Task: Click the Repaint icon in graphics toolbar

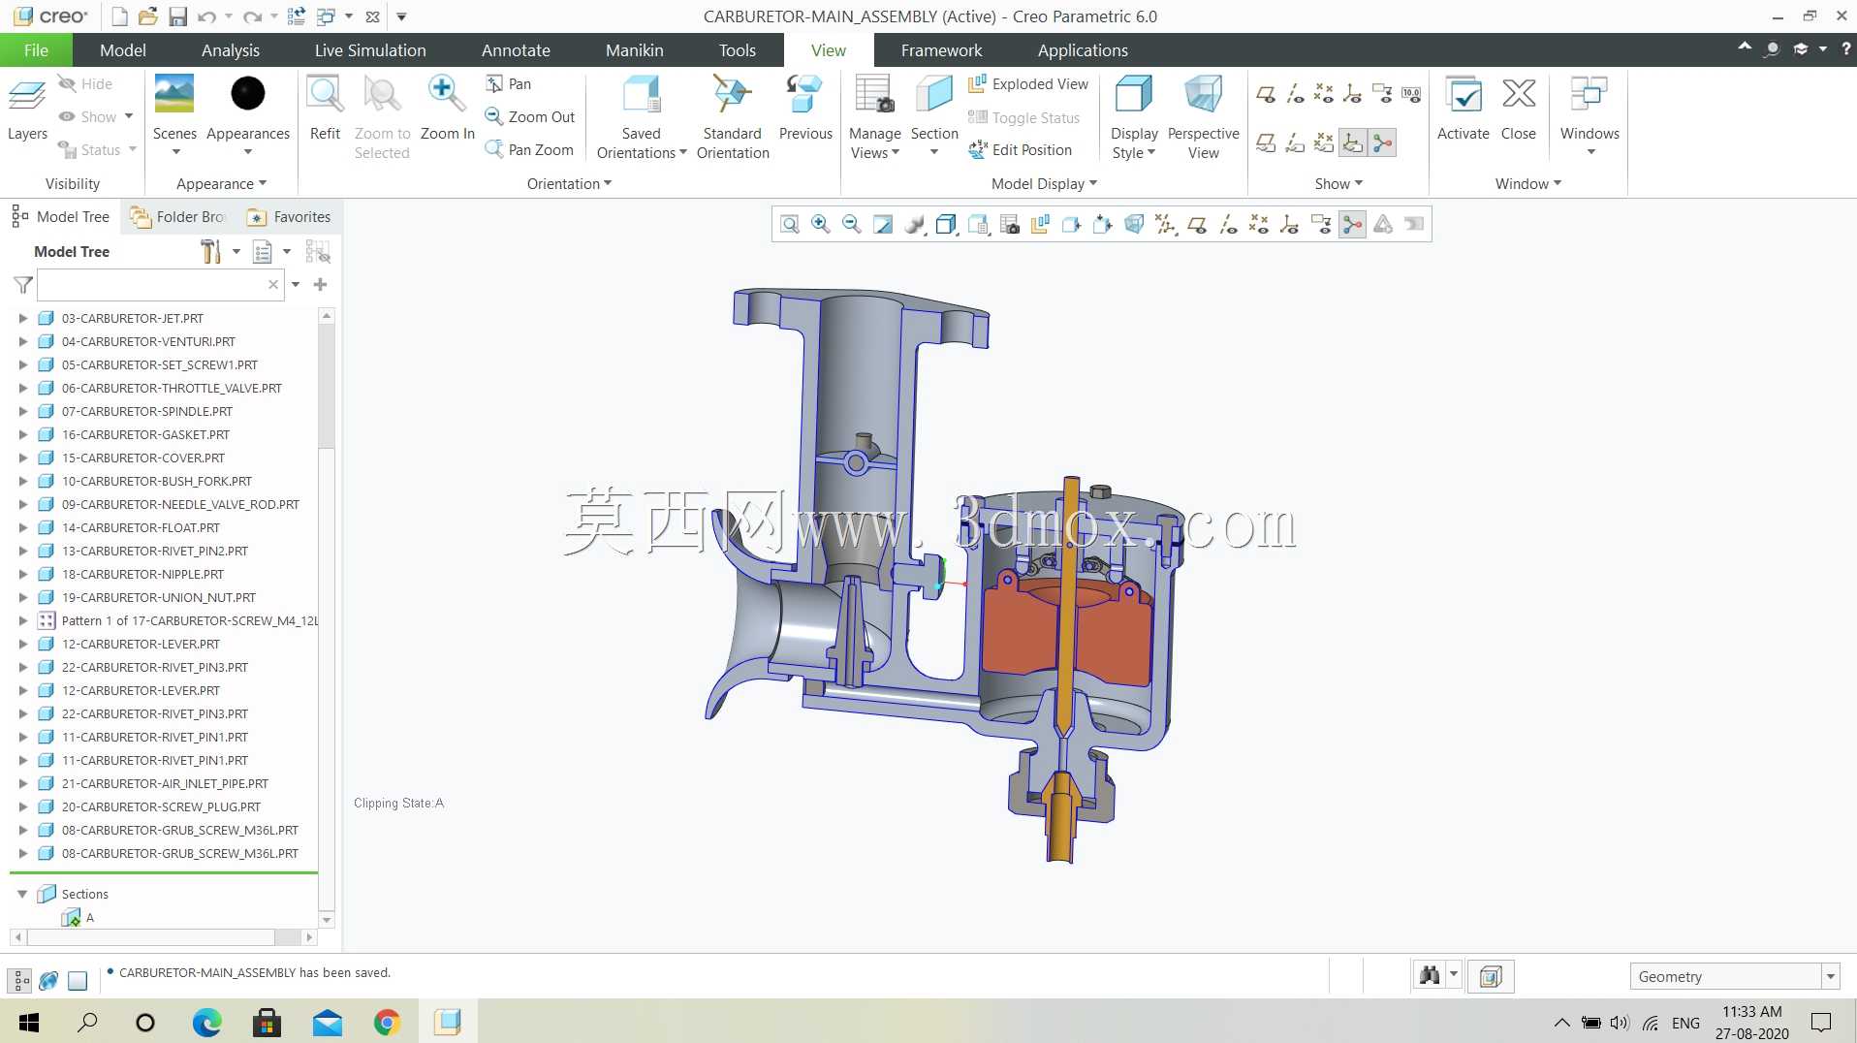Action: (883, 225)
